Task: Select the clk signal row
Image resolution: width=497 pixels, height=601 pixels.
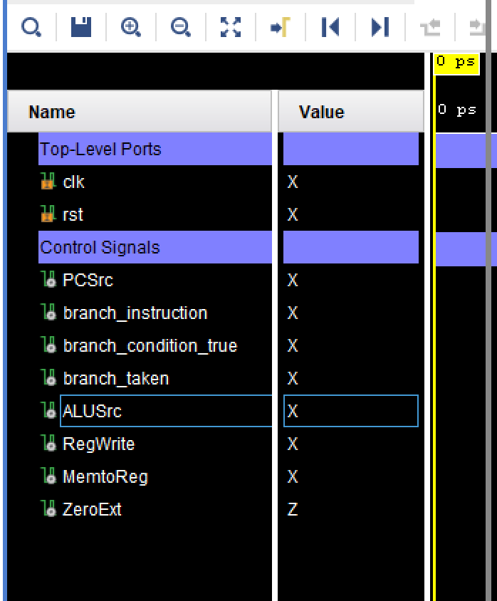Action: click(x=74, y=182)
